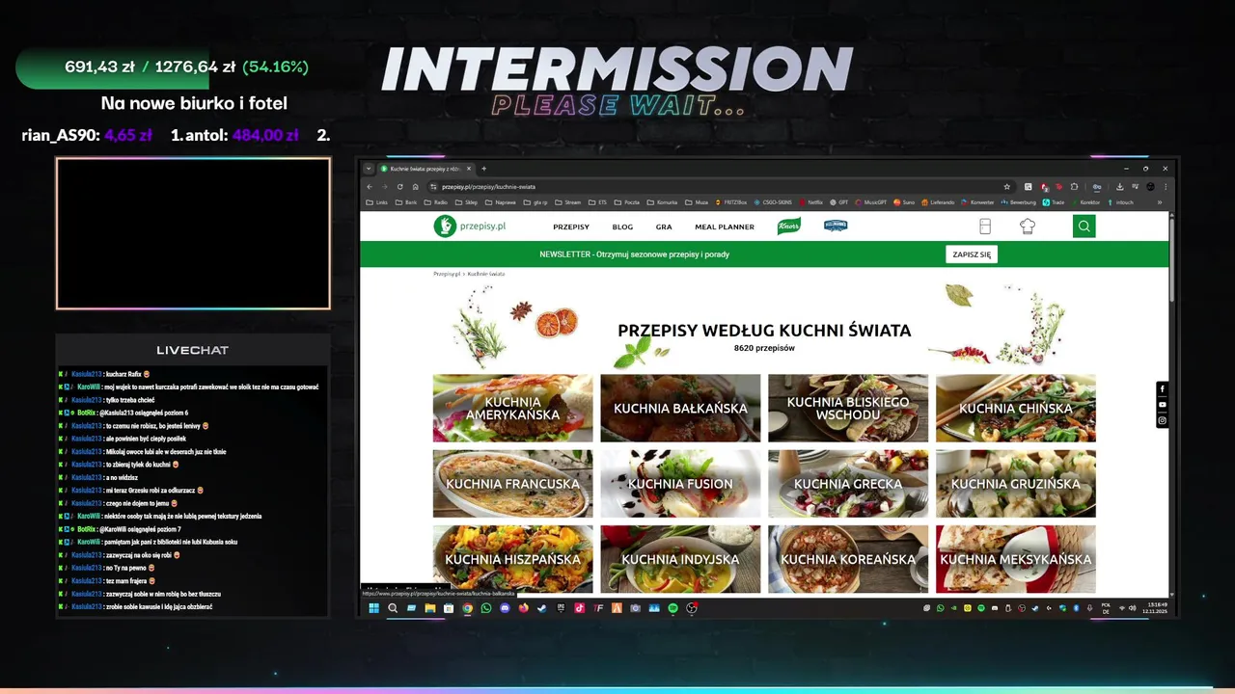Open the Muza bookmarks folder
Viewport: 1235px width, 694px height.
696,202
